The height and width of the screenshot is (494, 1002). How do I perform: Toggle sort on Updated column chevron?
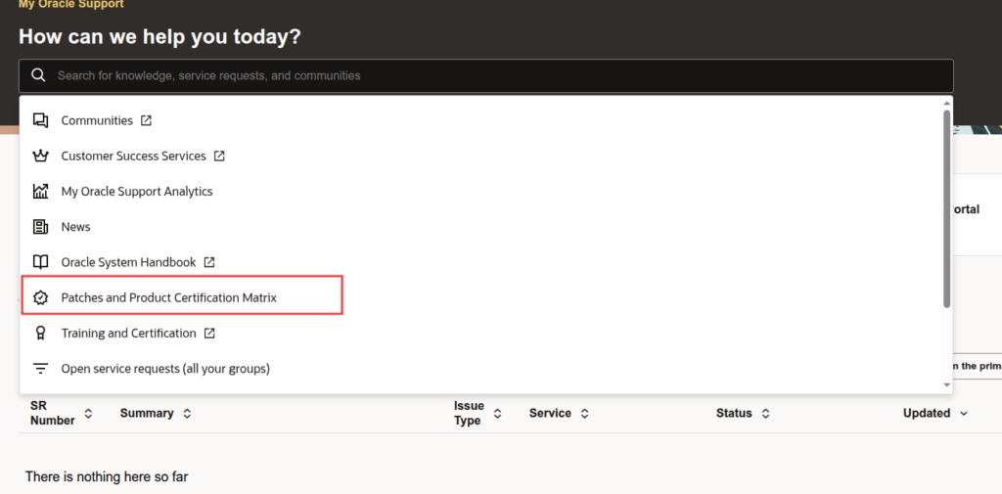(964, 414)
